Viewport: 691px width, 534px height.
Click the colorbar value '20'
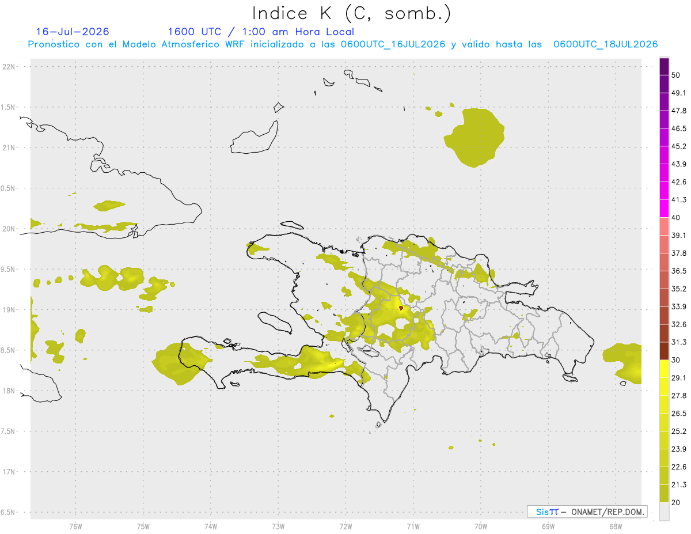[676, 502]
